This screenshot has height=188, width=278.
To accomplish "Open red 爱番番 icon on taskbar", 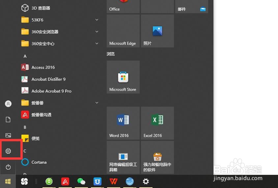I will 65,181.
